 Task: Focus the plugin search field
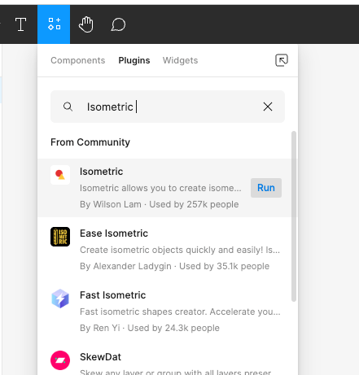pyautogui.click(x=168, y=107)
